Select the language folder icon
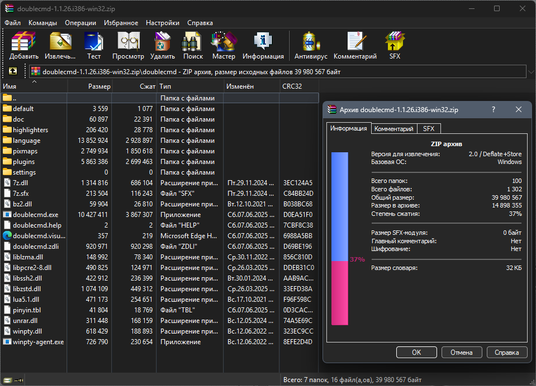This screenshot has height=386, width=536. tap(7, 140)
